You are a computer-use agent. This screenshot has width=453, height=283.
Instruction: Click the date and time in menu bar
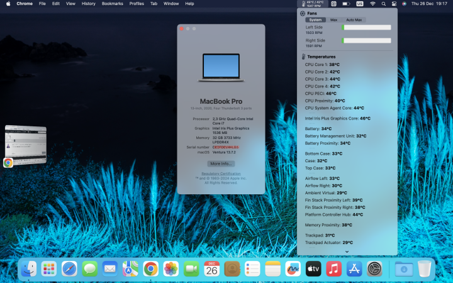click(429, 4)
